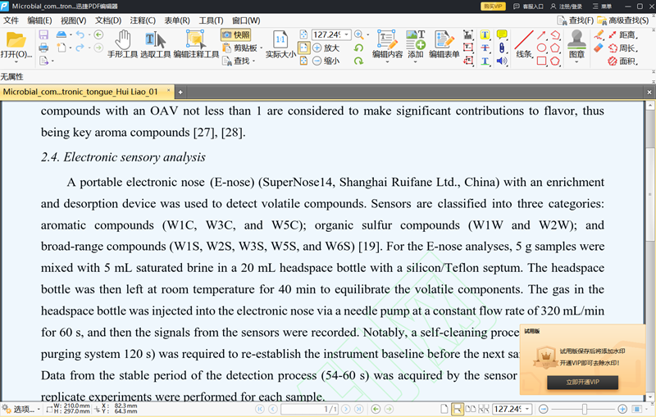
Task: Select the pencil drawing tool
Action: coord(599,34)
